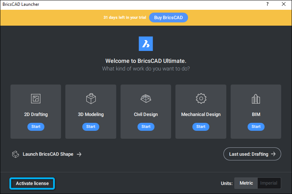The image size is (292, 194).
Task: Click the BricsCAD Launcher window title
Action: (x=21, y=4)
